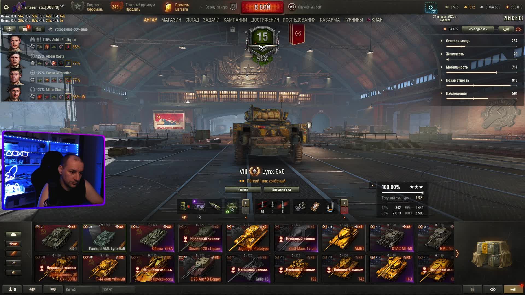This screenshot has width=525, height=295.
Task: Open the settings gear menu
Action: click(6, 7)
